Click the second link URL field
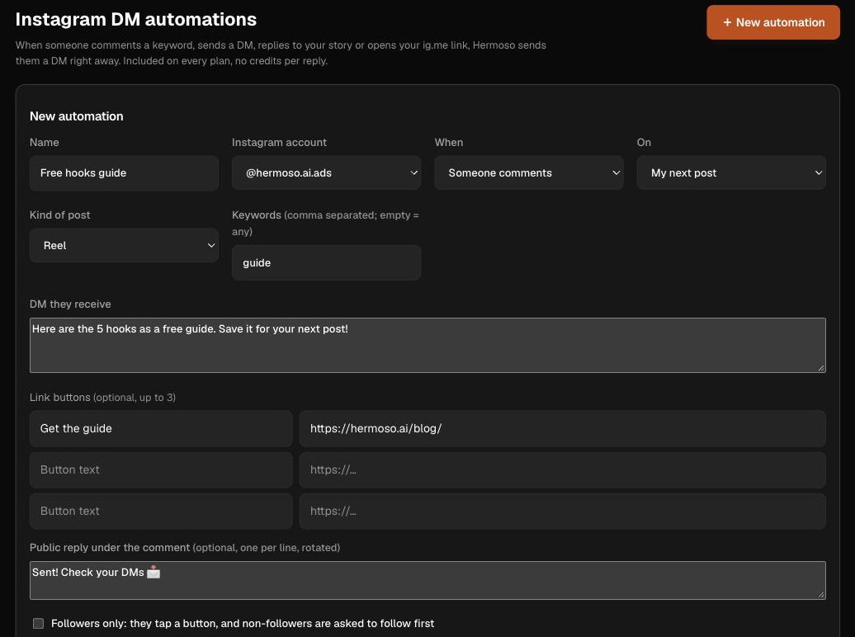 click(562, 470)
